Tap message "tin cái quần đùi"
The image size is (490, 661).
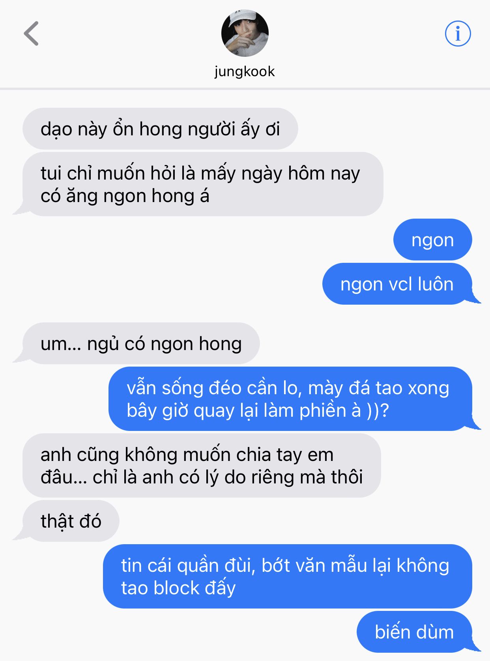(x=287, y=576)
